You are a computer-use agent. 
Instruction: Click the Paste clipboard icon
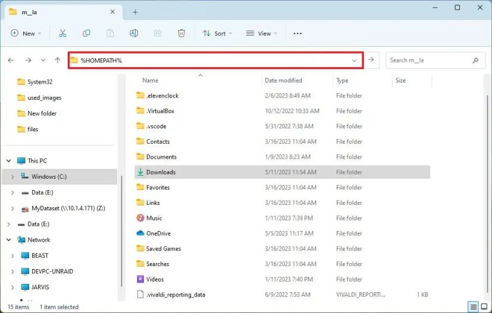[110, 33]
